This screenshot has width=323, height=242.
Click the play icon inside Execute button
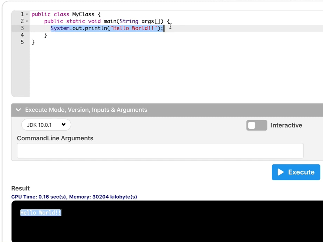(x=280, y=172)
